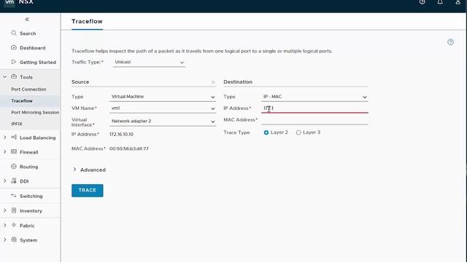Open the Switching section label
This screenshot has width=467, height=262.
pyautogui.click(x=31, y=196)
